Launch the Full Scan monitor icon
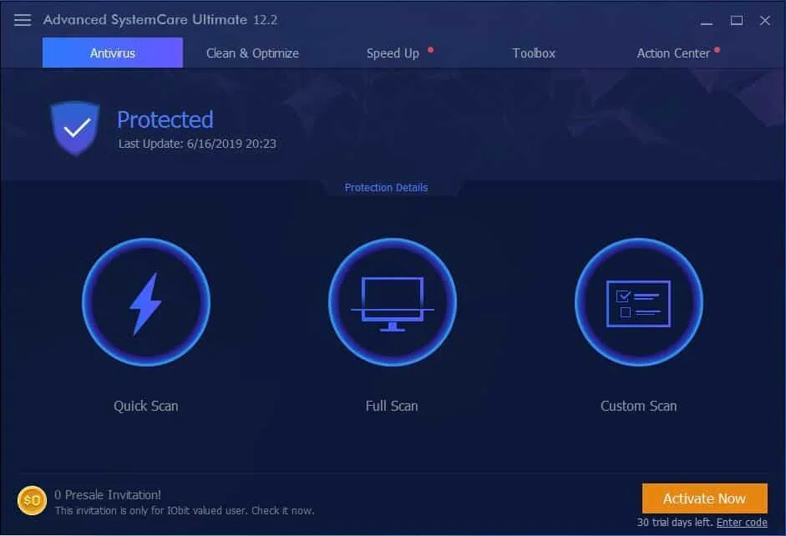 (x=393, y=302)
